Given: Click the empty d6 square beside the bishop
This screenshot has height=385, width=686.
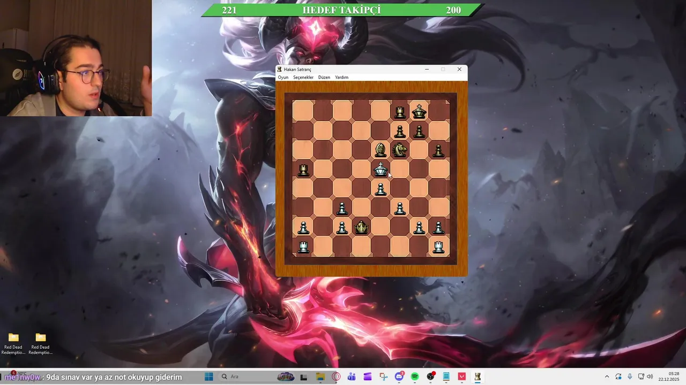Looking at the screenshot, I should click(361, 150).
